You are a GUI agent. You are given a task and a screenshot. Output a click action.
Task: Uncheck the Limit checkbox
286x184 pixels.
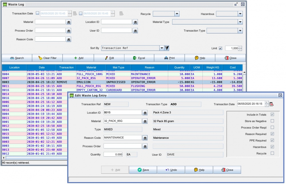click(221, 48)
